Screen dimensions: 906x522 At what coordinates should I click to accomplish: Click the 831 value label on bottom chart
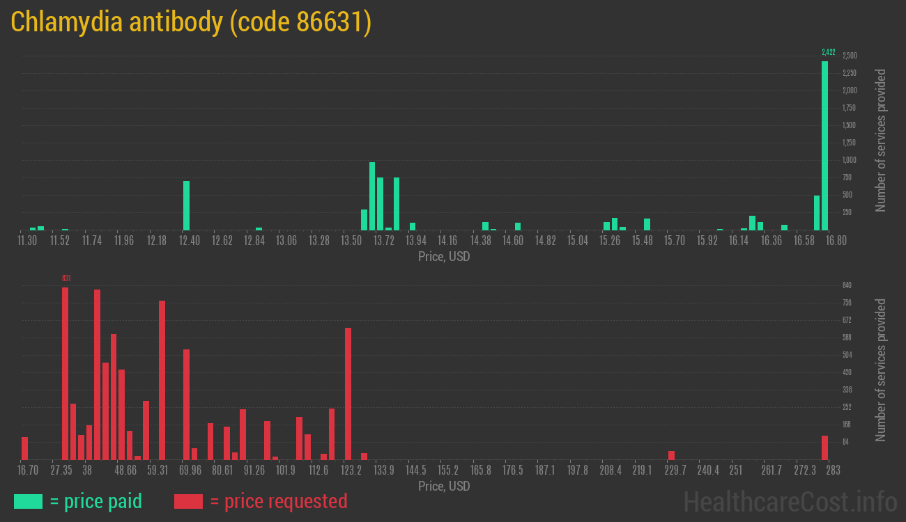66,278
